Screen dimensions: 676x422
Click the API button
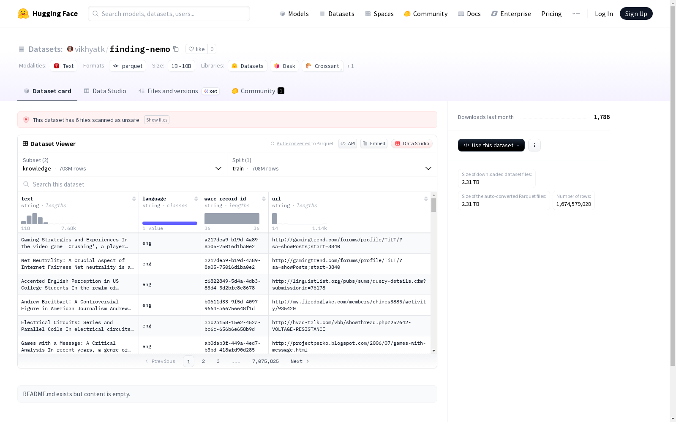[x=348, y=143]
